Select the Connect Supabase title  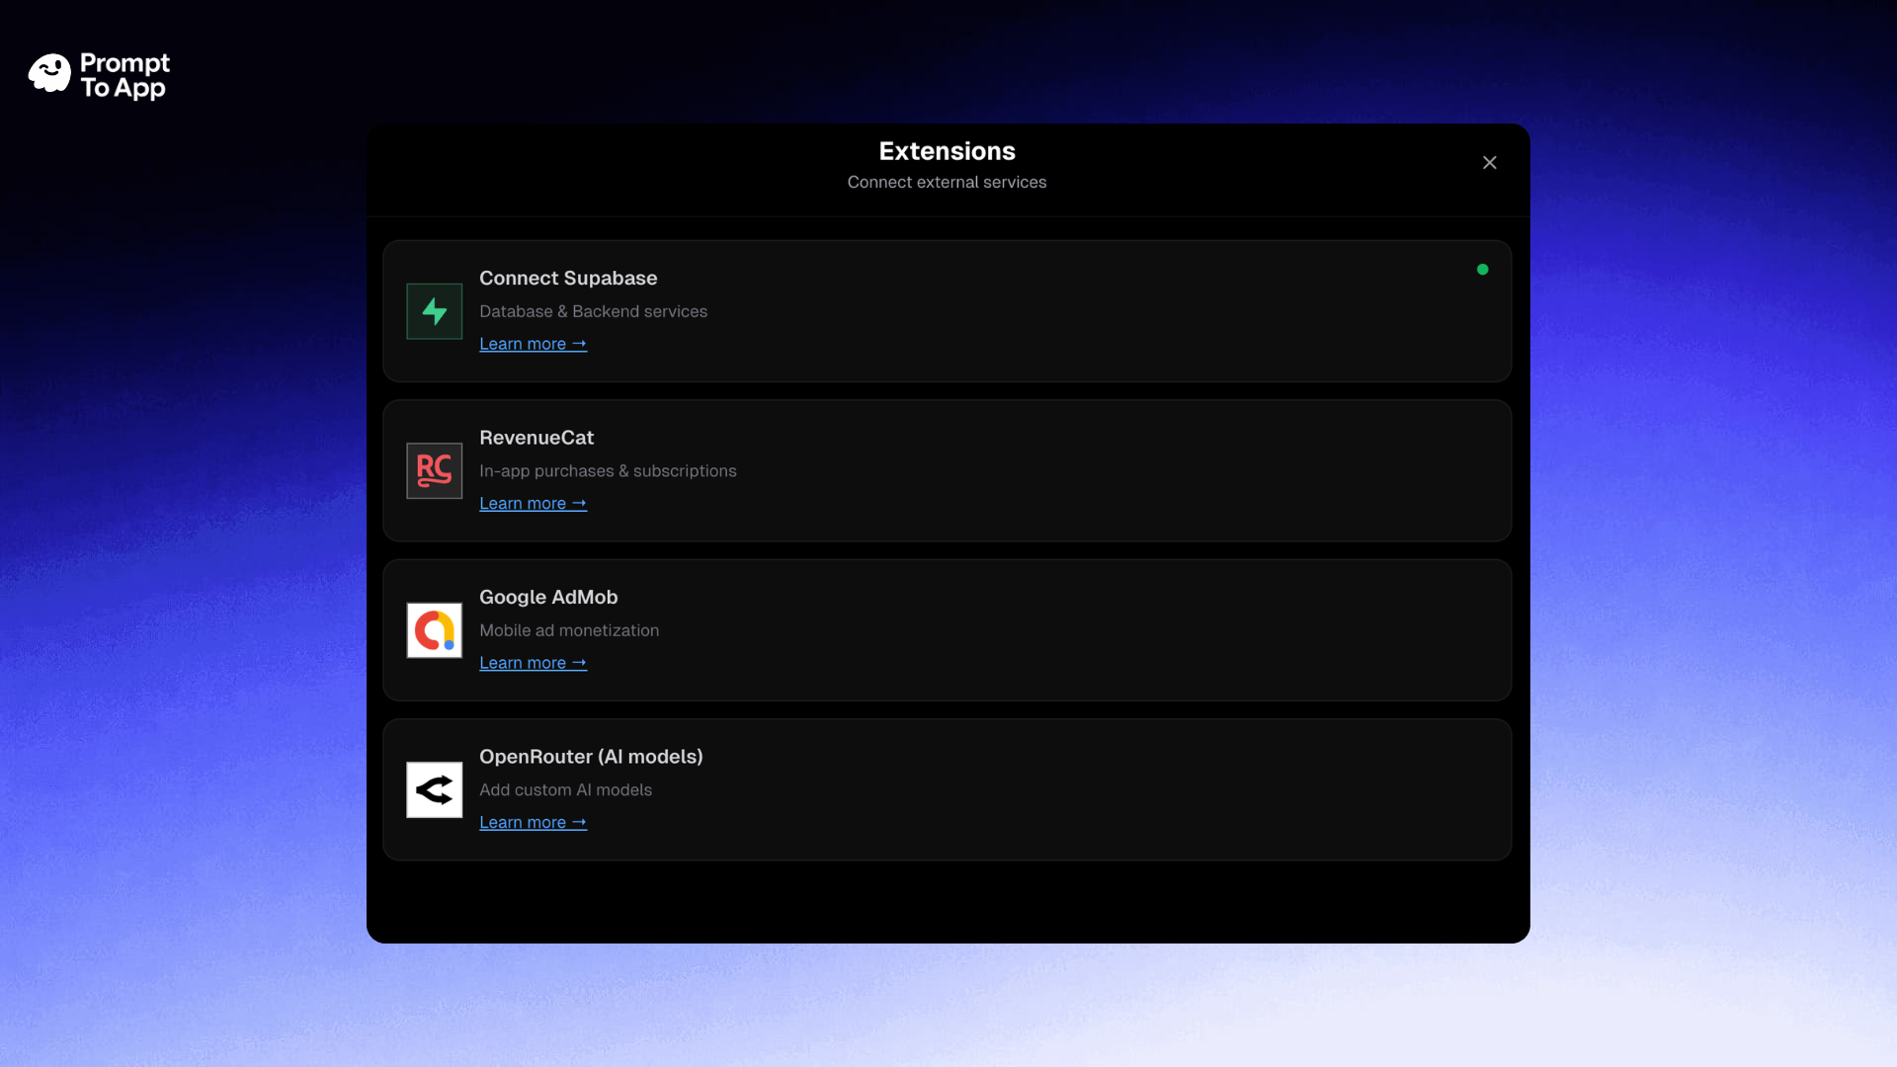567,278
